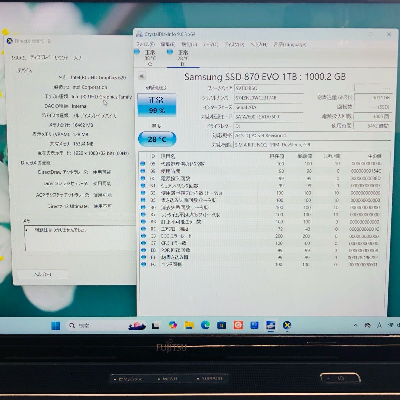Click the Intel(R) UHD Graphics 620 name
This screenshot has height=400, width=400.
(x=98, y=78)
